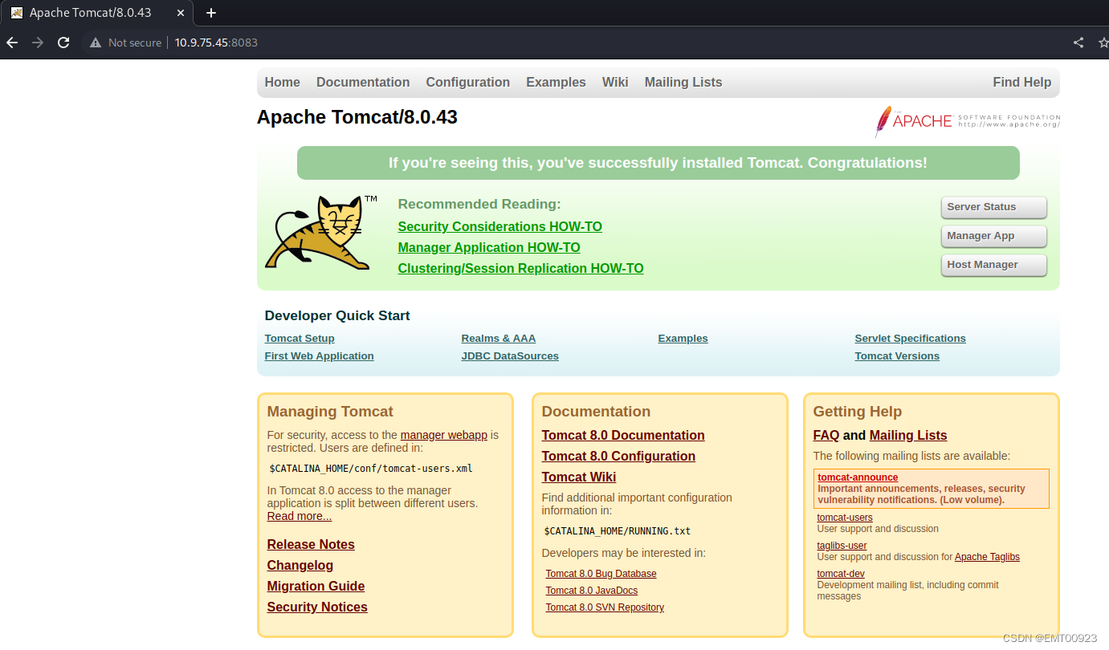This screenshot has height=650, width=1109.
Task: Open Servlet Specifications link
Action: pos(910,339)
